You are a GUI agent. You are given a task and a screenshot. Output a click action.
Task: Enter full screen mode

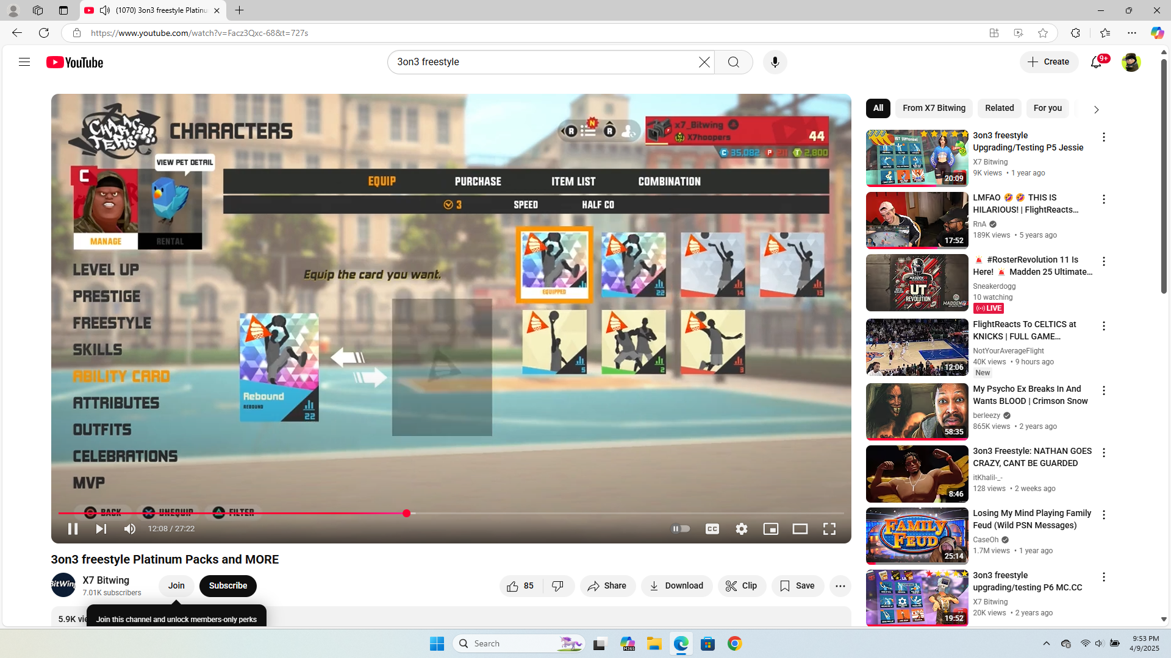(829, 529)
